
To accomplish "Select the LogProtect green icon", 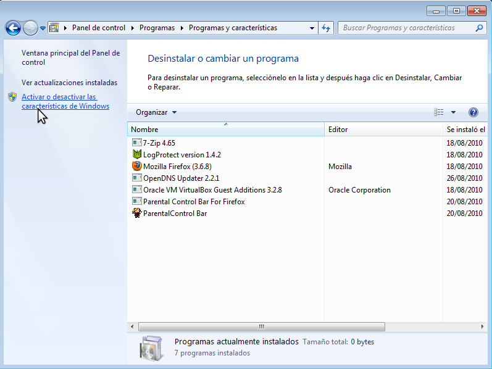I will pyautogui.click(x=137, y=154).
